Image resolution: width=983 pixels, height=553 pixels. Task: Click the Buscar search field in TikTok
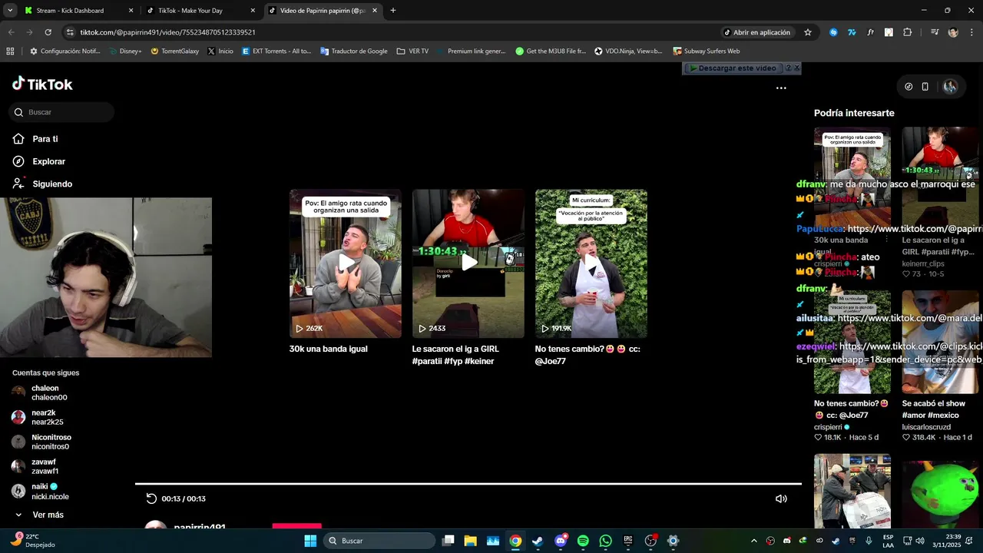(x=61, y=112)
